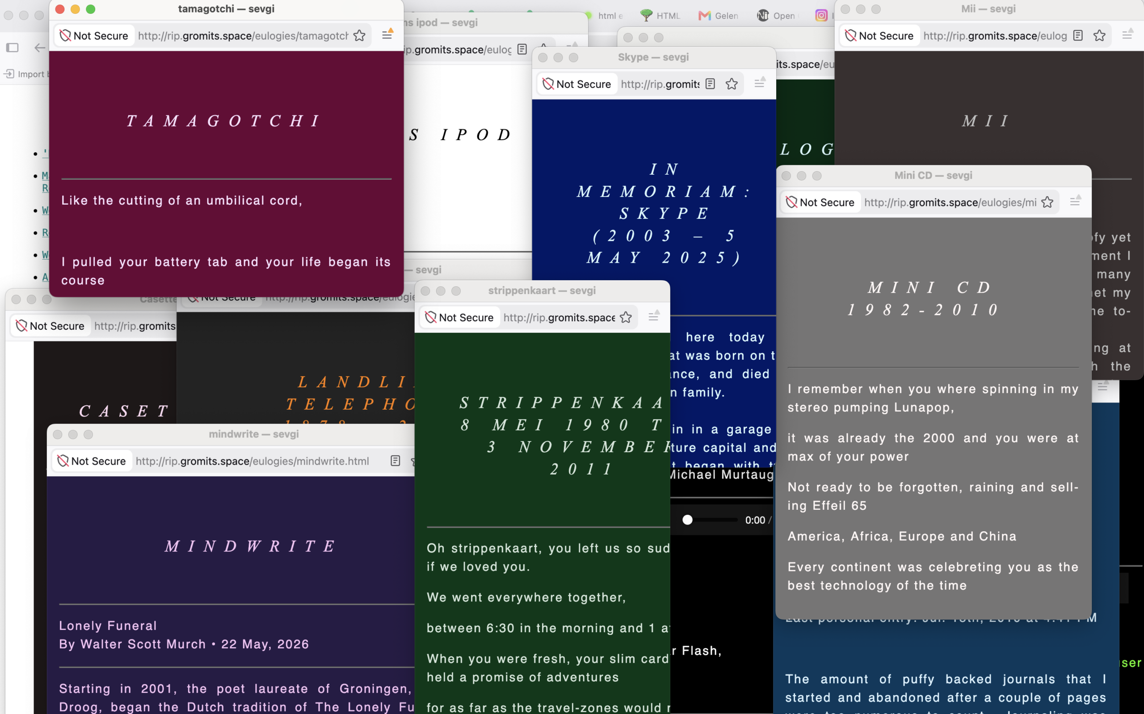This screenshot has width=1144, height=714.
Task: Open the Mini CD window's menu icon
Action: click(1075, 201)
